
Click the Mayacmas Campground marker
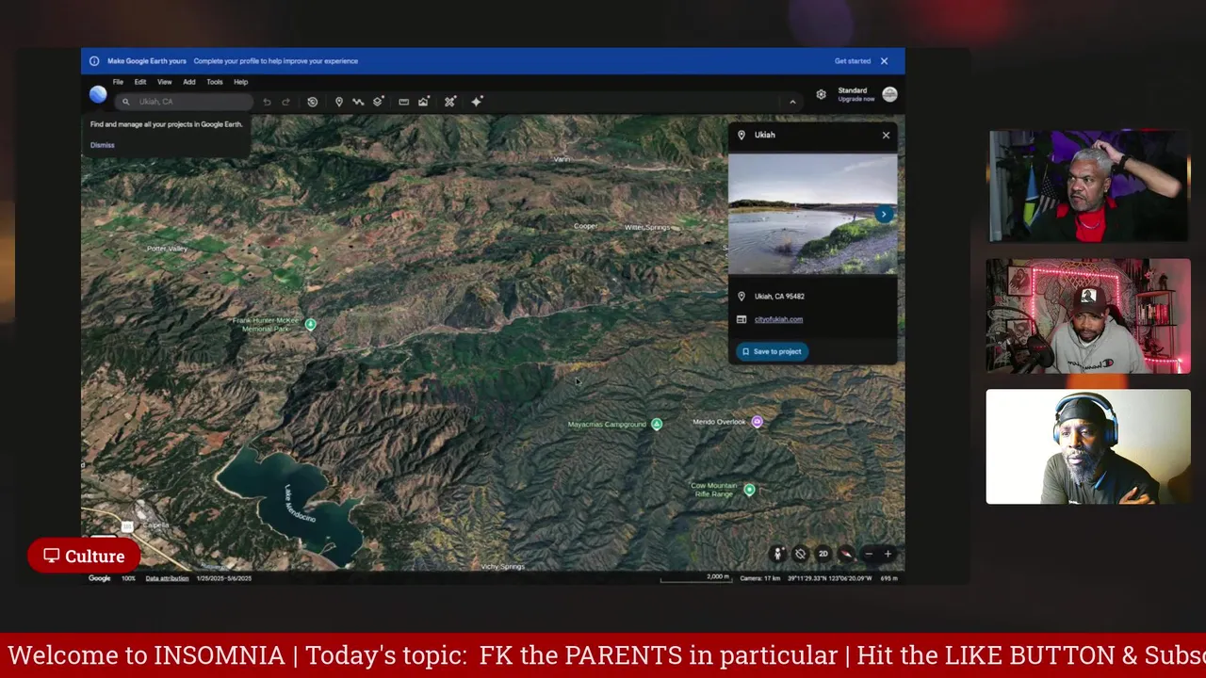click(x=657, y=424)
